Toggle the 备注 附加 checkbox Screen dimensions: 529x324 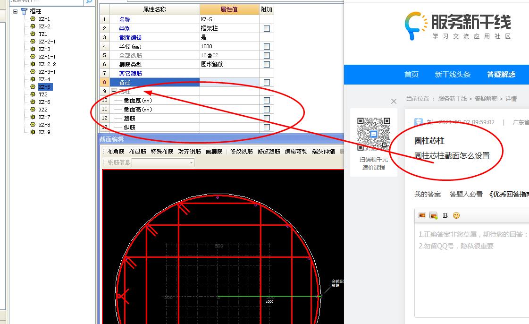point(267,82)
